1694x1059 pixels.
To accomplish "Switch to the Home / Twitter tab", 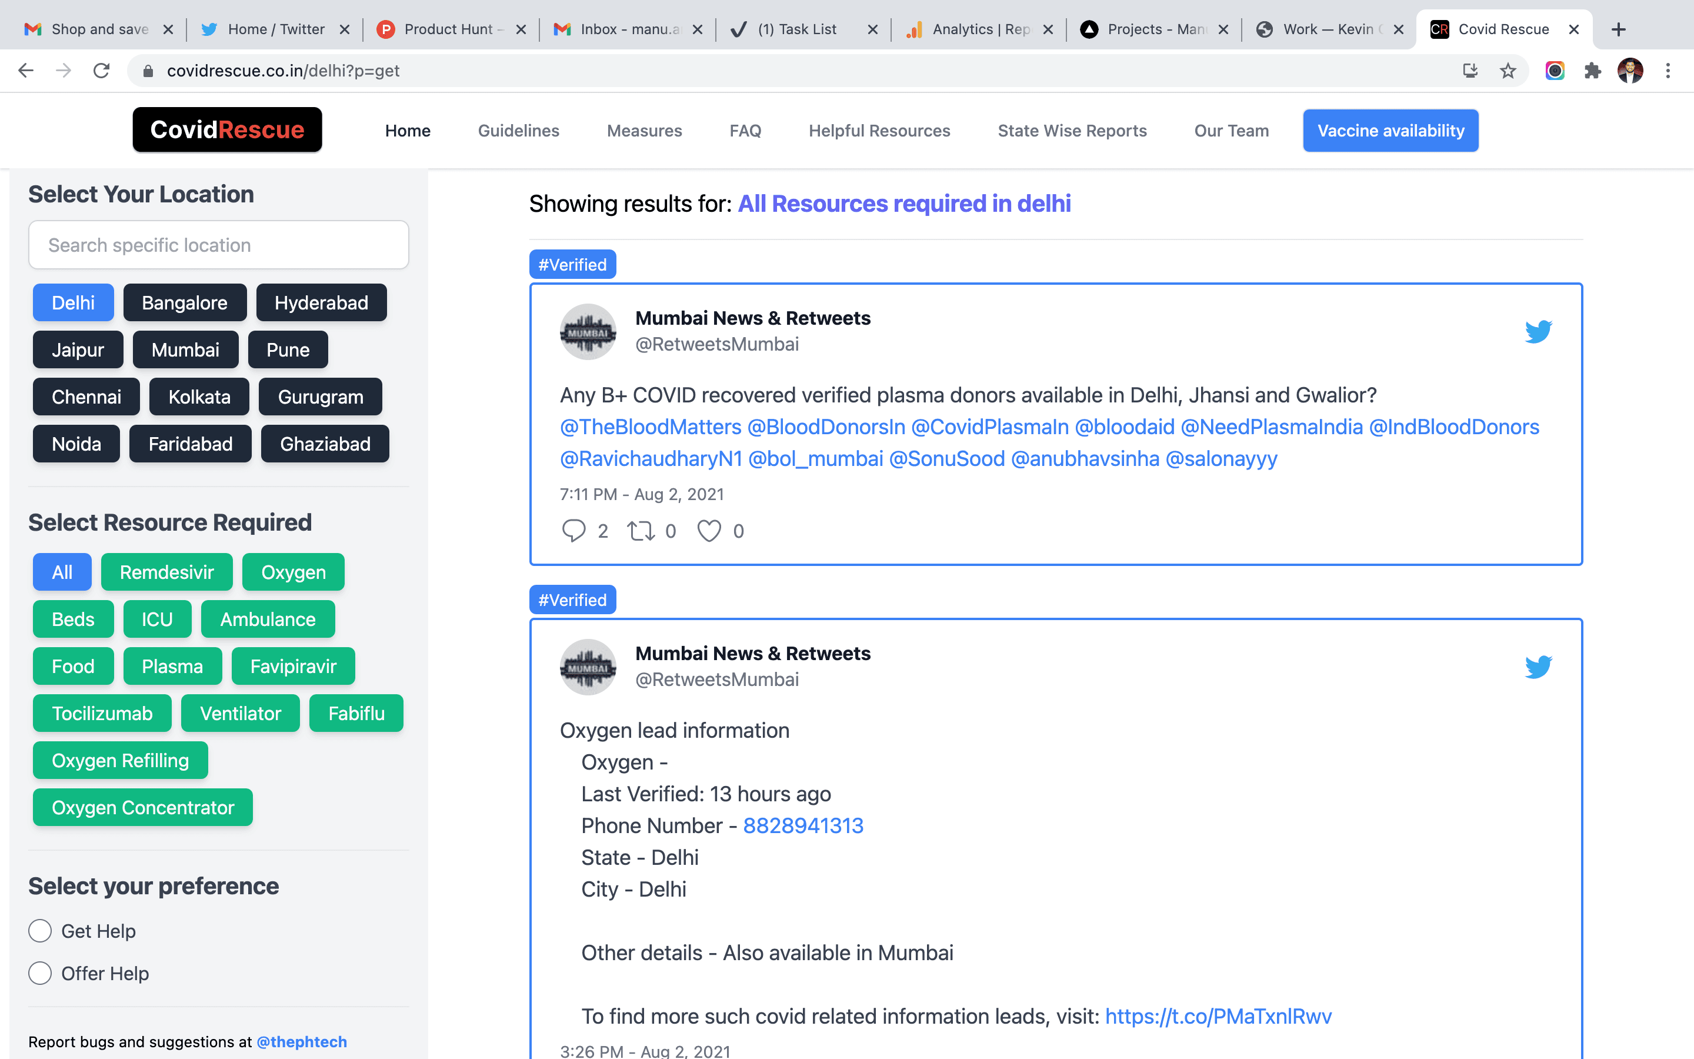I will tap(276, 29).
